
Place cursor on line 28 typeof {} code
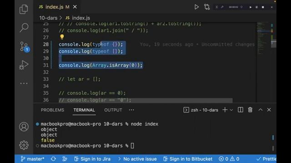tap(91, 44)
